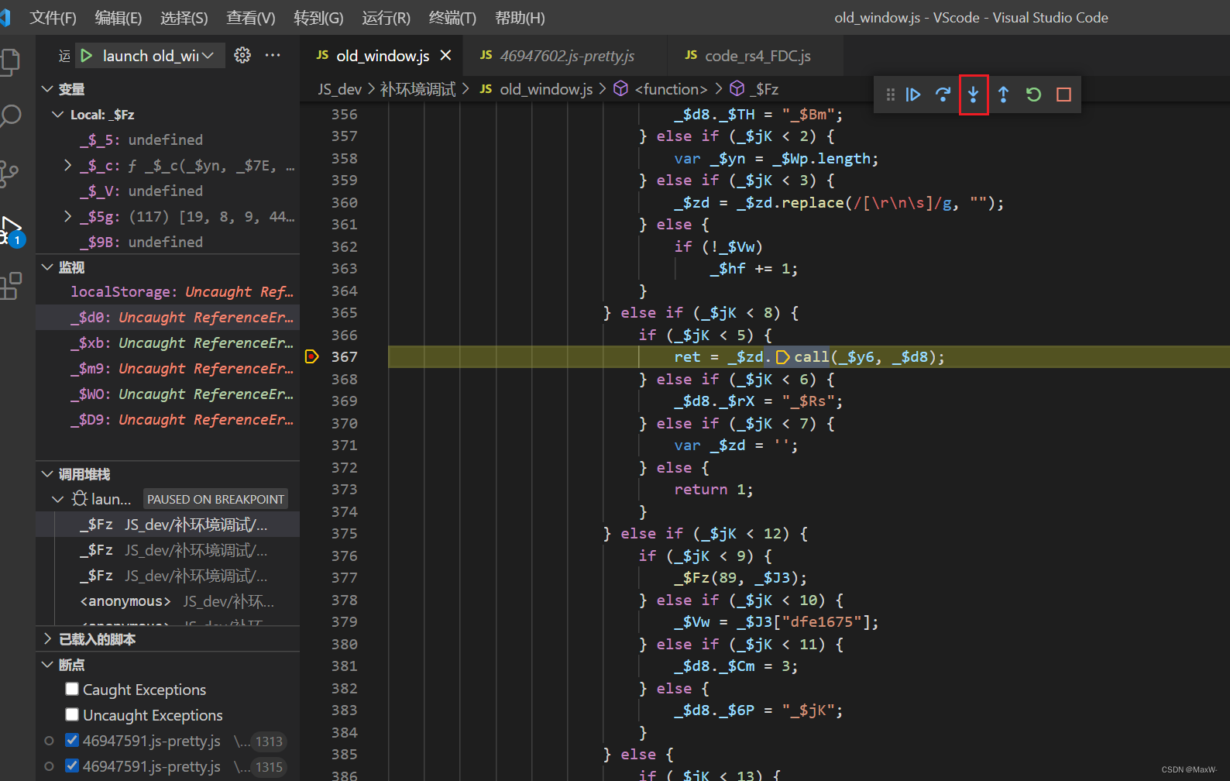Select the _$d0 watch expression

coord(167,318)
